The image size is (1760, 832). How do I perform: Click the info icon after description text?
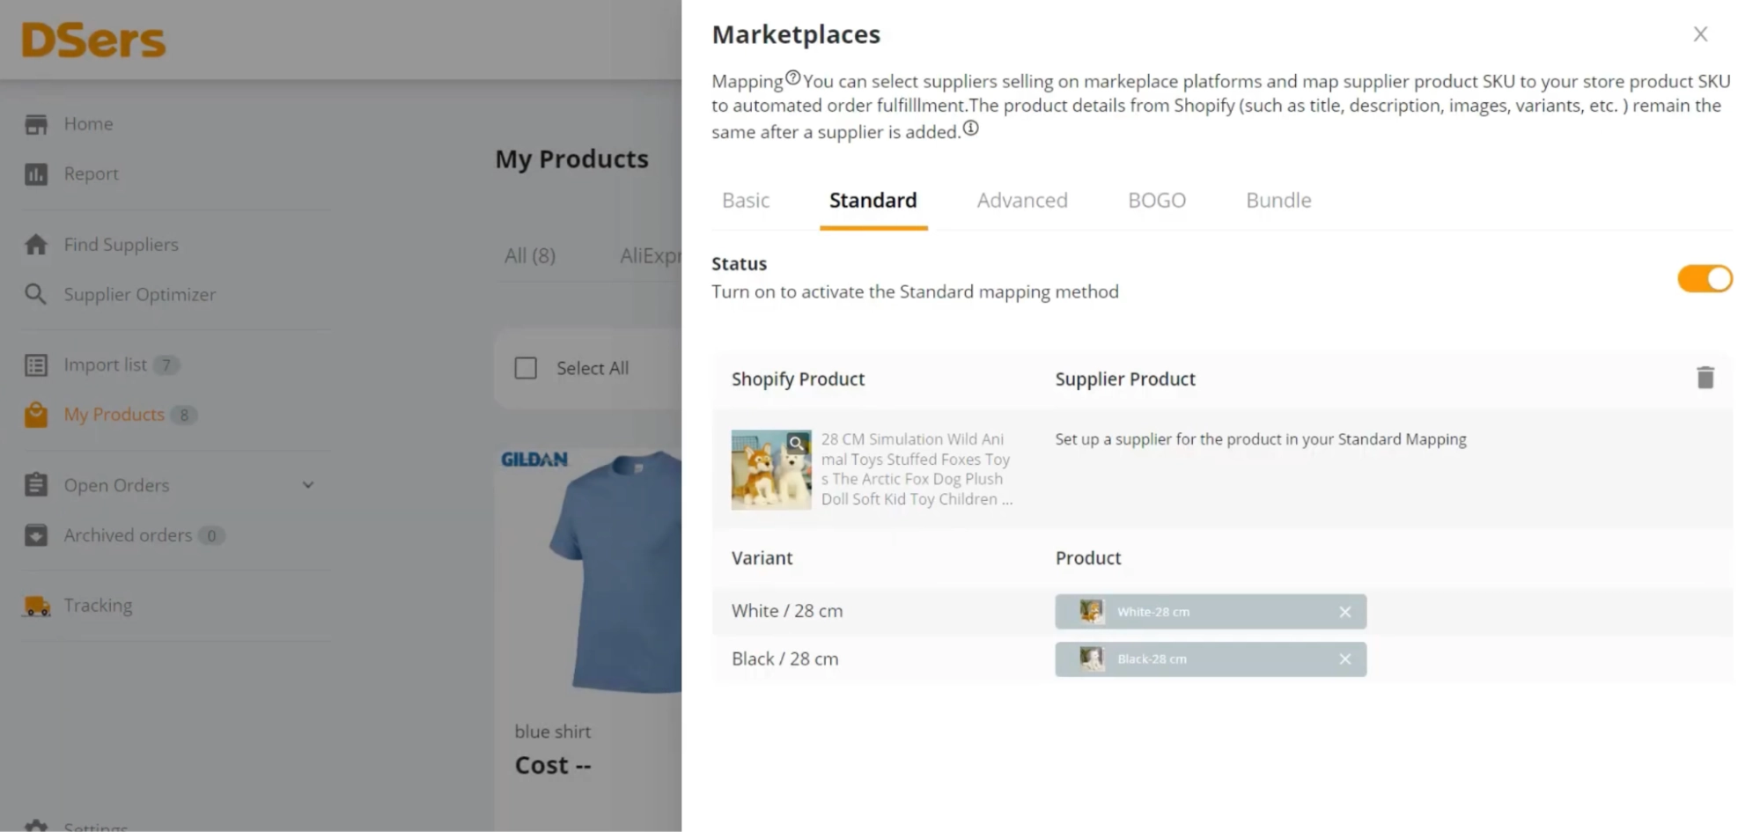pyautogui.click(x=970, y=128)
